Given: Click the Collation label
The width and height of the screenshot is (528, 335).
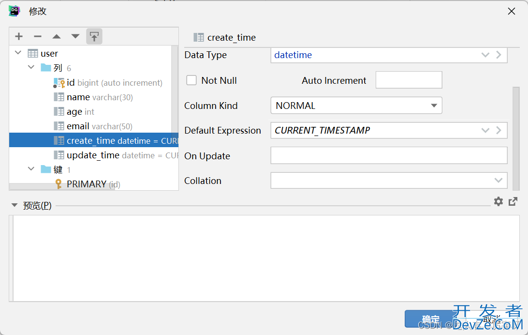Looking at the screenshot, I should (x=203, y=181).
